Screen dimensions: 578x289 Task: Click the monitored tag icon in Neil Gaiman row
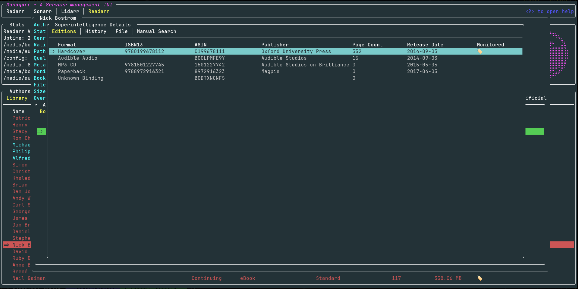pos(480,278)
